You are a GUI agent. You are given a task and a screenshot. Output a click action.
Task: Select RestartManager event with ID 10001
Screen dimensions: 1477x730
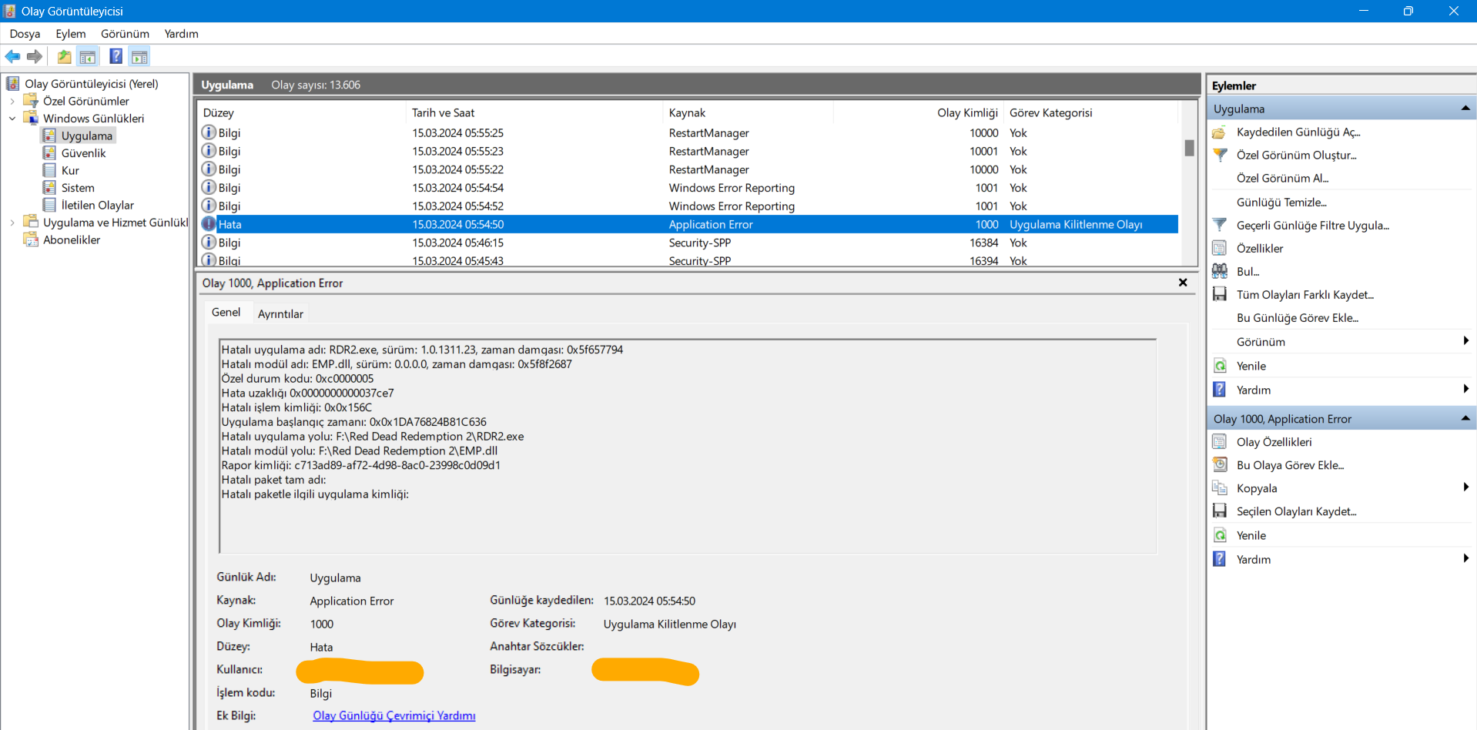pyautogui.click(x=688, y=151)
